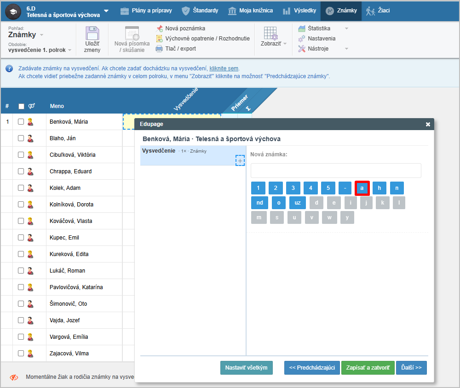Follow the 'kliknite sem' link
The height and width of the screenshot is (388, 460).
click(224, 68)
